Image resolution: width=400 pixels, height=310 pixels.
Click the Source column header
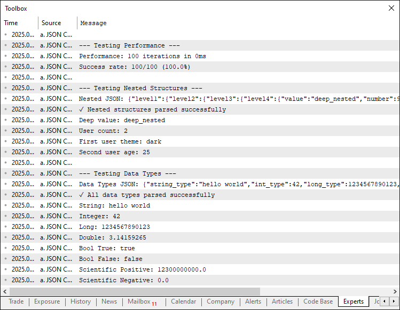[x=58, y=23]
